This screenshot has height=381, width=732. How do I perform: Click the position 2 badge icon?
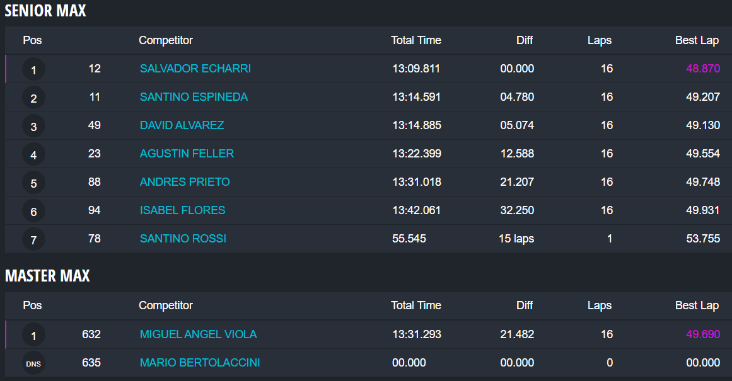[33, 98]
